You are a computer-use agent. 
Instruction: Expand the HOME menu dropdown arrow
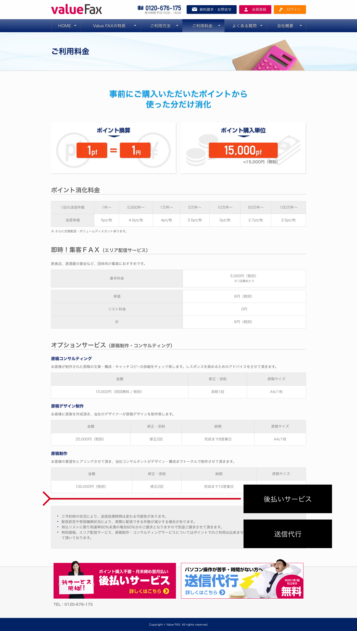click(x=75, y=26)
